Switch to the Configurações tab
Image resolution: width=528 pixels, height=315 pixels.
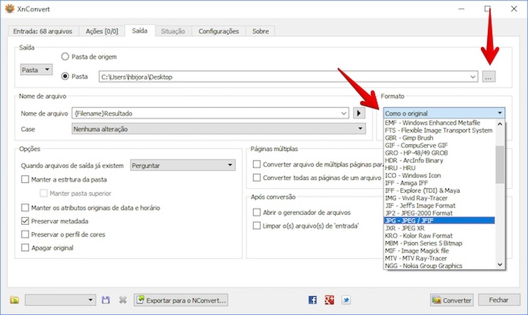(x=218, y=31)
